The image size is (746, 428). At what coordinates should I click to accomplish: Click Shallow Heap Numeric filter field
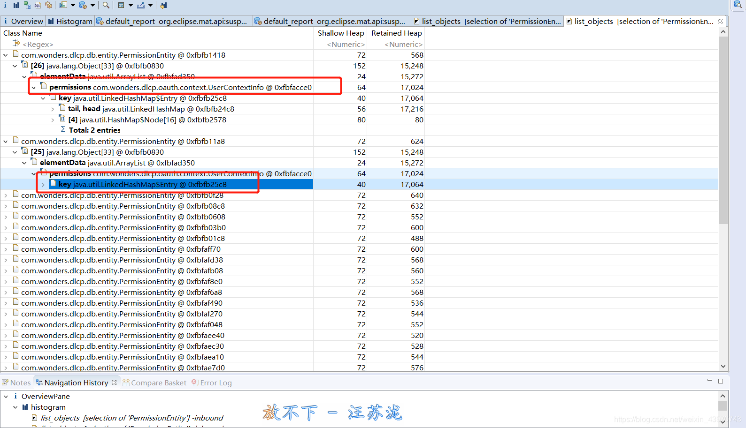click(x=346, y=44)
